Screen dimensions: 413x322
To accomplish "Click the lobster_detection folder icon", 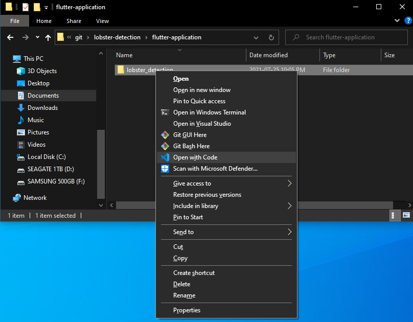I will (x=121, y=70).
